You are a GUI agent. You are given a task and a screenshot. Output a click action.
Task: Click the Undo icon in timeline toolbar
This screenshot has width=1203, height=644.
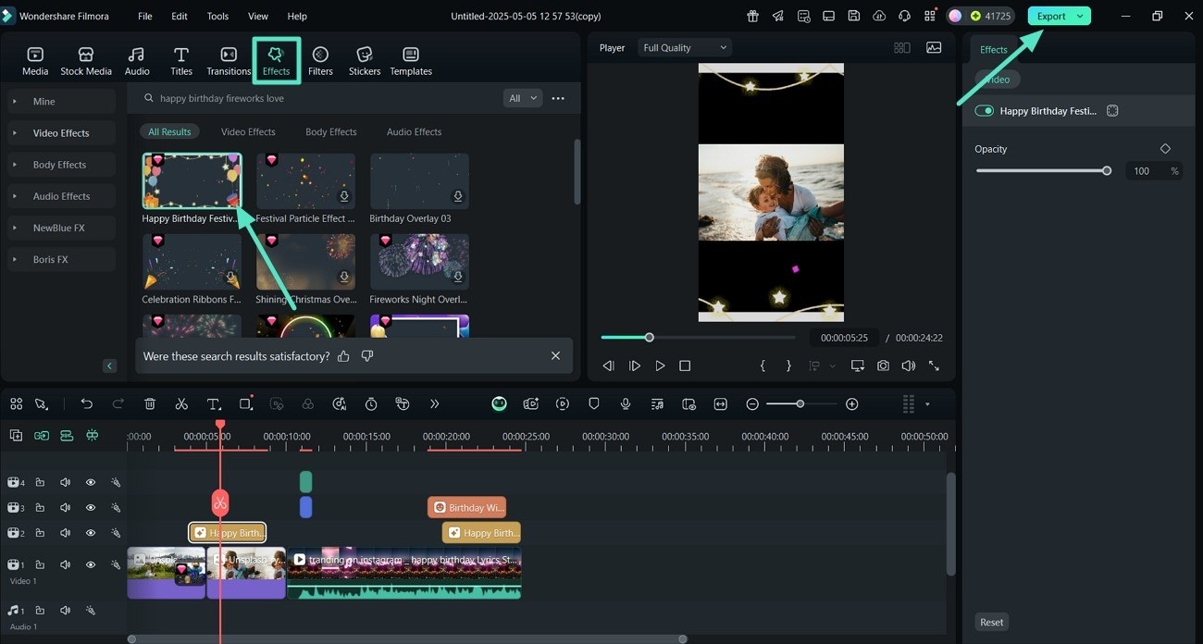pyautogui.click(x=87, y=403)
